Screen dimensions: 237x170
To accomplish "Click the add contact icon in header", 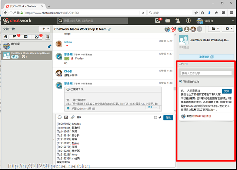I will pos(178,20).
